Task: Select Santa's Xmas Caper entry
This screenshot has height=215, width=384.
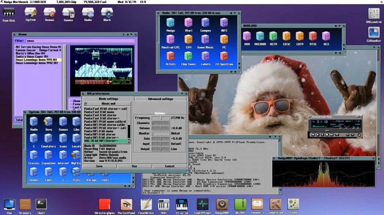Action: [x=38, y=57]
